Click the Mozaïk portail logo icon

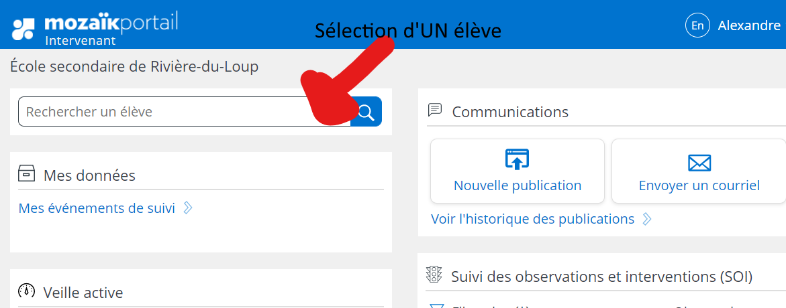tap(23, 29)
